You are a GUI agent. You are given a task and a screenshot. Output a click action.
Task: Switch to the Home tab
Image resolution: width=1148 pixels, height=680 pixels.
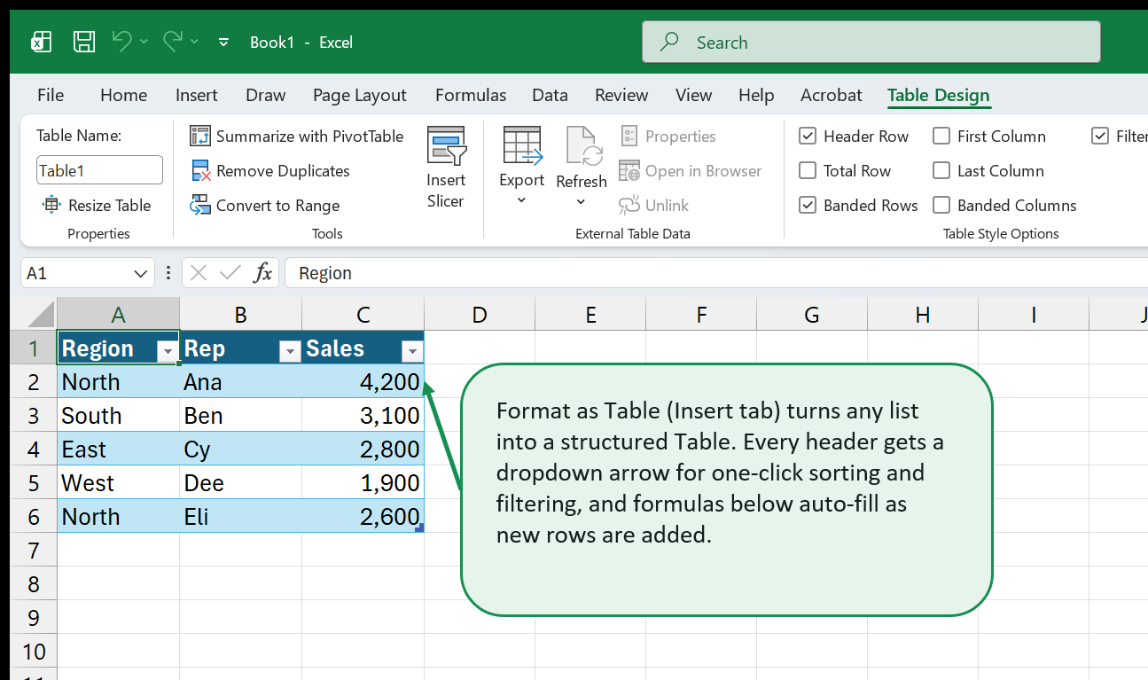[x=123, y=95]
